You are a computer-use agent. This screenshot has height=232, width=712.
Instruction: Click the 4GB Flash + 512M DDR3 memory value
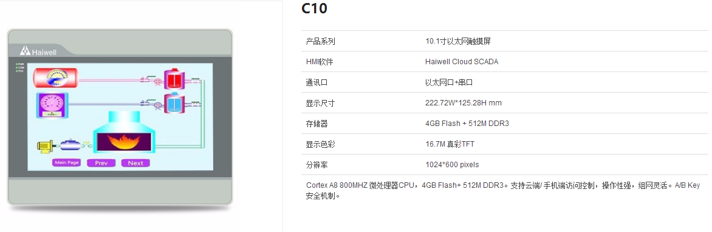pyautogui.click(x=467, y=123)
